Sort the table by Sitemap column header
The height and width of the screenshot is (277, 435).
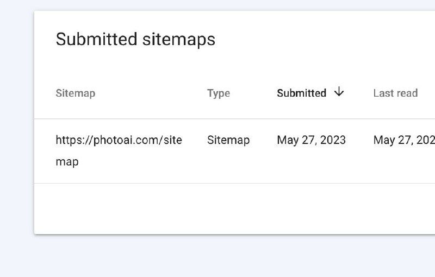(75, 93)
